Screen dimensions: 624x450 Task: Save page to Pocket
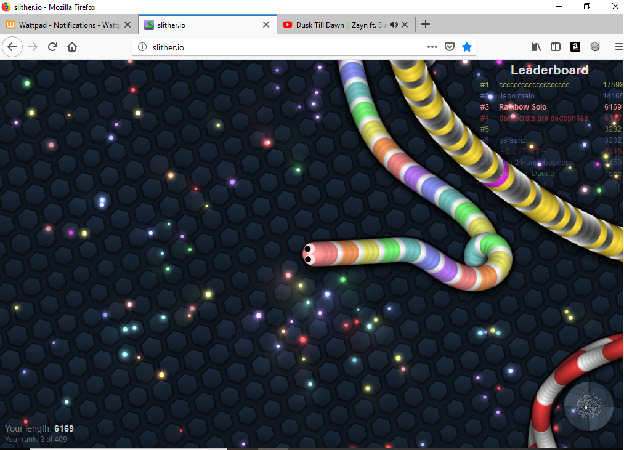pyautogui.click(x=450, y=47)
